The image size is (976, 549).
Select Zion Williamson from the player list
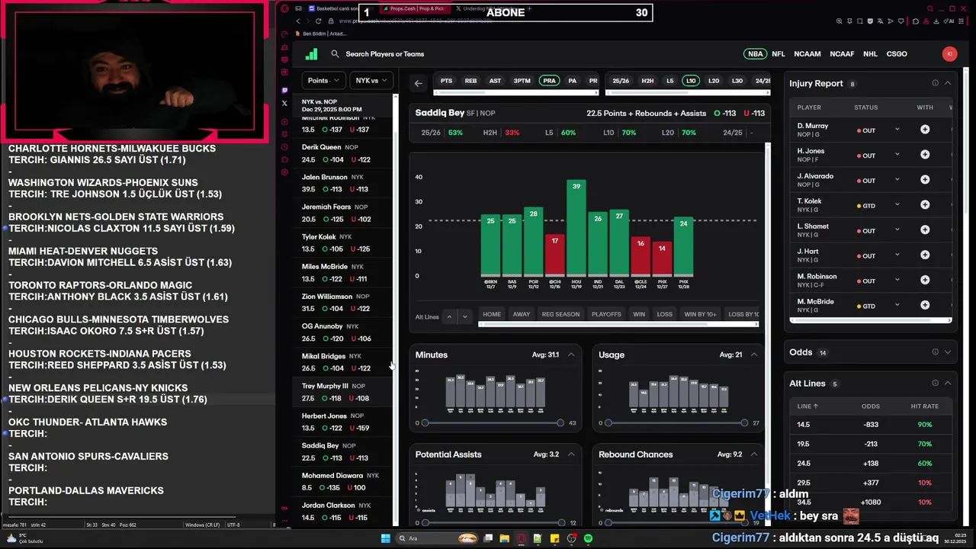[343, 302]
